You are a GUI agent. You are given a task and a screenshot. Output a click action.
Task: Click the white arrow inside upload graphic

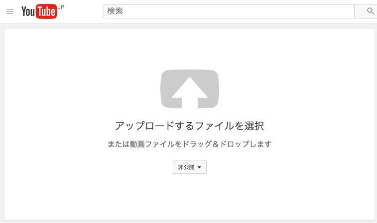pos(189,92)
